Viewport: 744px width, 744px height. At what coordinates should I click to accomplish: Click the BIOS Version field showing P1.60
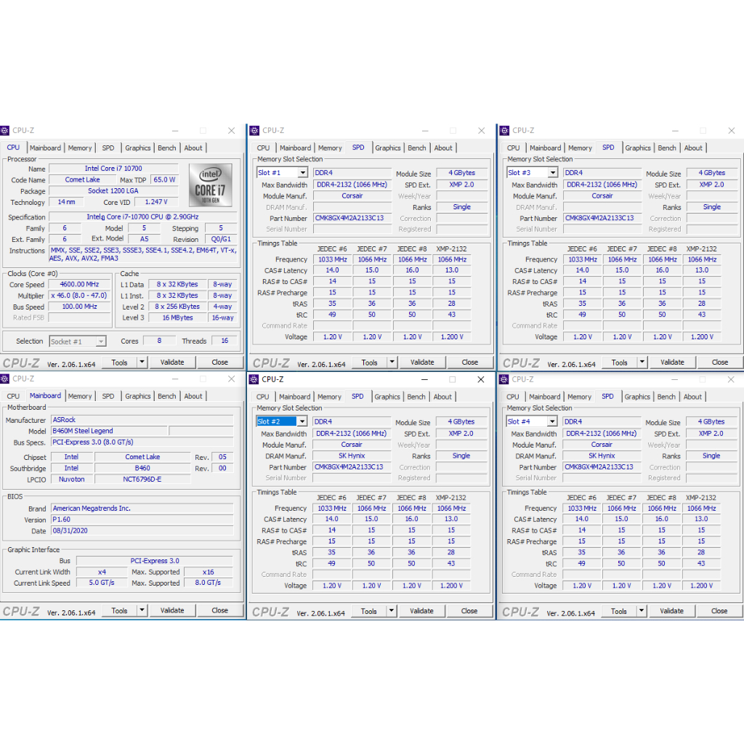(x=142, y=519)
